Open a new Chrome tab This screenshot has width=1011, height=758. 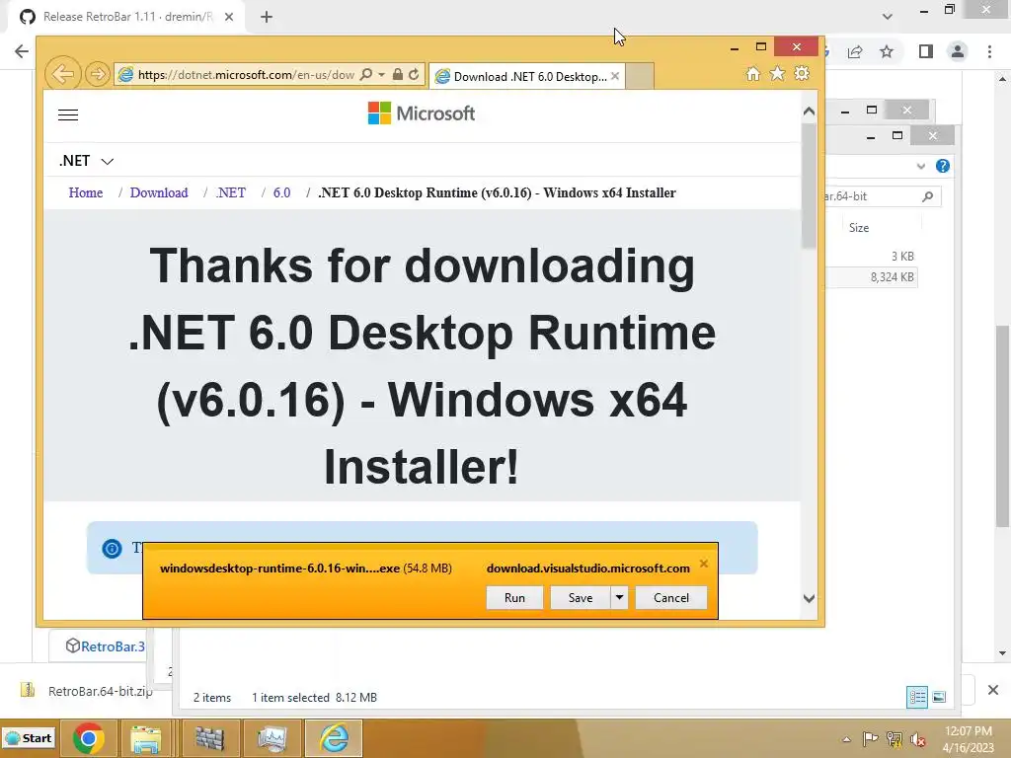(x=267, y=17)
